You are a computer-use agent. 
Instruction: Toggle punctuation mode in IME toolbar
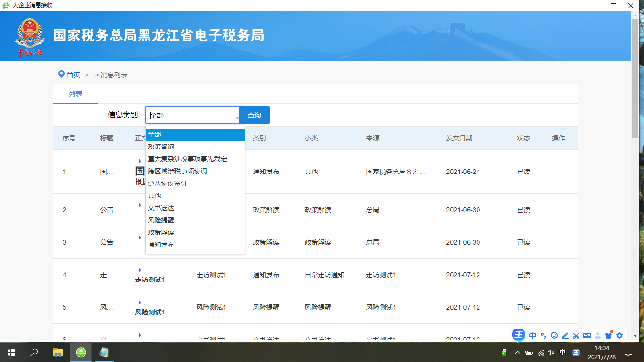pos(544,336)
